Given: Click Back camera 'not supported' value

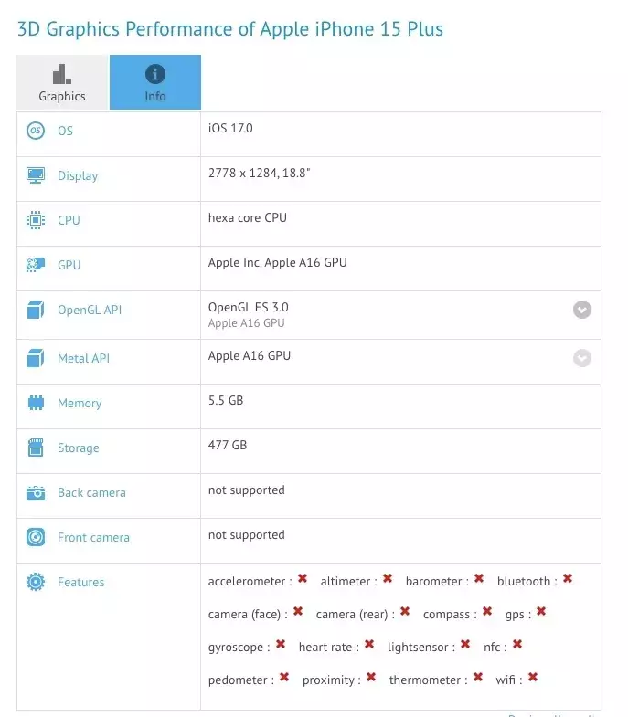Looking at the screenshot, I should pos(246,490).
